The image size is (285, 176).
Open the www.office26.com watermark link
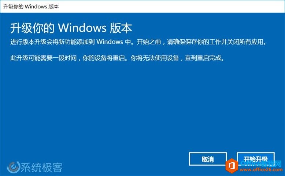[261, 170]
